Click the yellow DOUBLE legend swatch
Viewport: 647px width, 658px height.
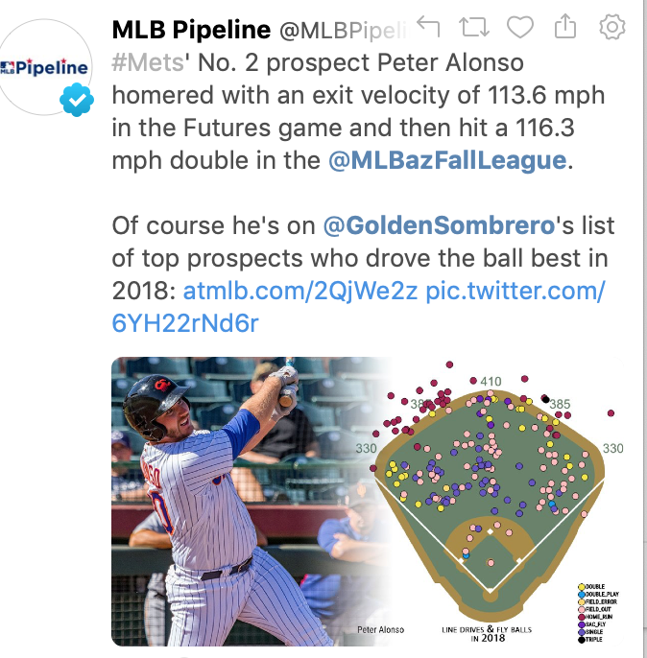(x=581, y=587)
